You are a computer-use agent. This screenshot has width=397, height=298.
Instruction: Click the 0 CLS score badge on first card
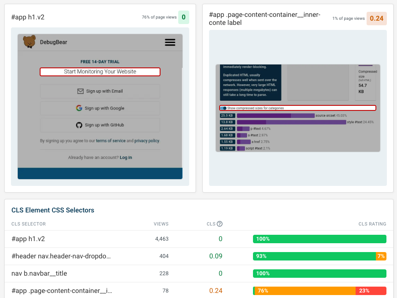[x=184, y=17]
